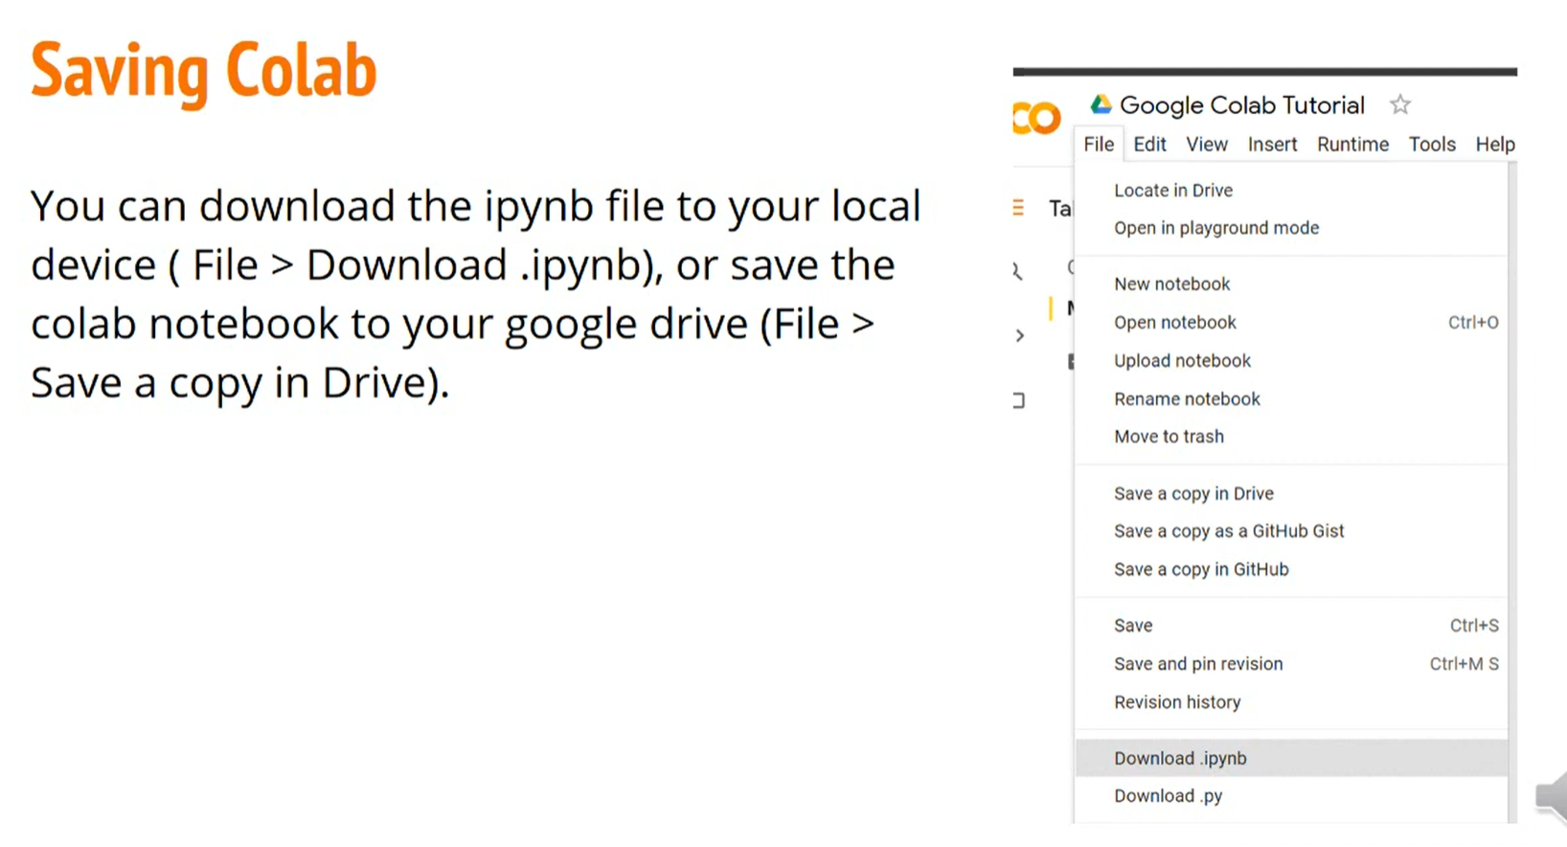
Task: Star the Google Colab Tutorial notebook
Action: (x=1400, y=104)
